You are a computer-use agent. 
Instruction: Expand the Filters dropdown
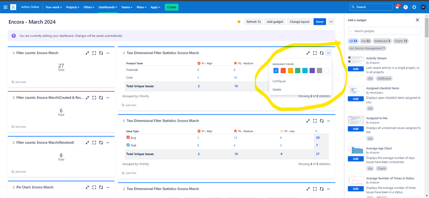click(x=89, y=7)
